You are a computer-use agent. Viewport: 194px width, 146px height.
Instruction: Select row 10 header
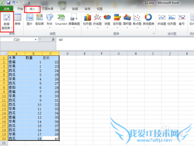tap(4, 96)
